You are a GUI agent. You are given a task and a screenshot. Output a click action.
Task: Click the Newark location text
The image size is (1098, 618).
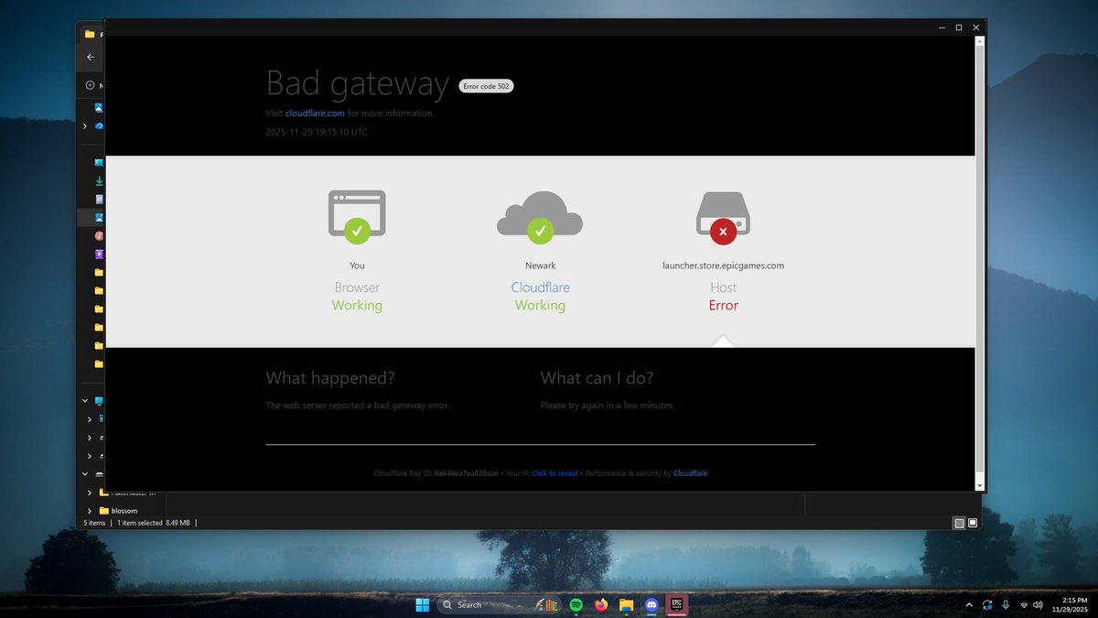pos(540,266)
